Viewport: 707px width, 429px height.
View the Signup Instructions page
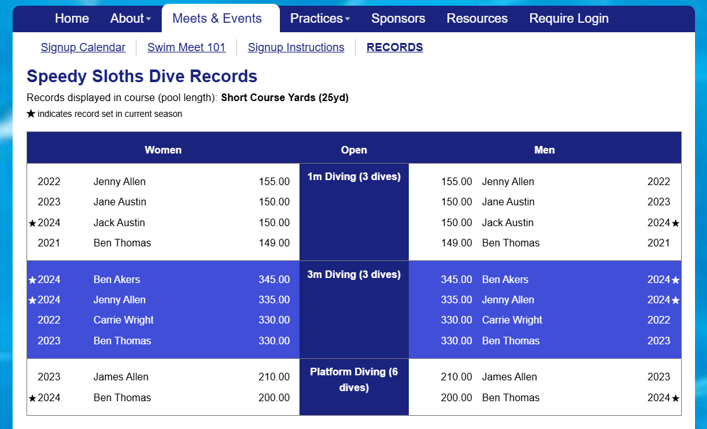296,47
